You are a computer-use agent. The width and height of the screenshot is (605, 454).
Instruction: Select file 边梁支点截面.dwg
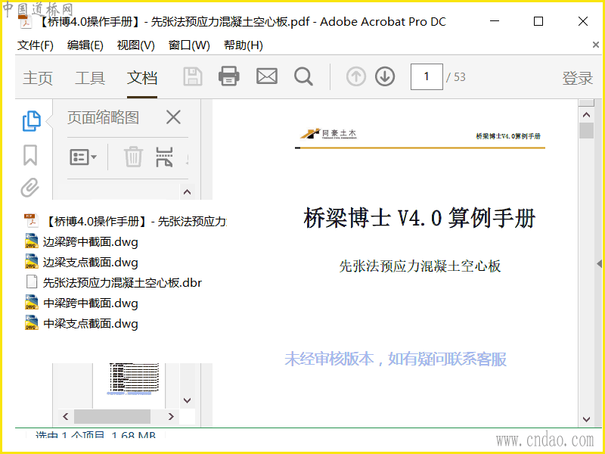81,263
